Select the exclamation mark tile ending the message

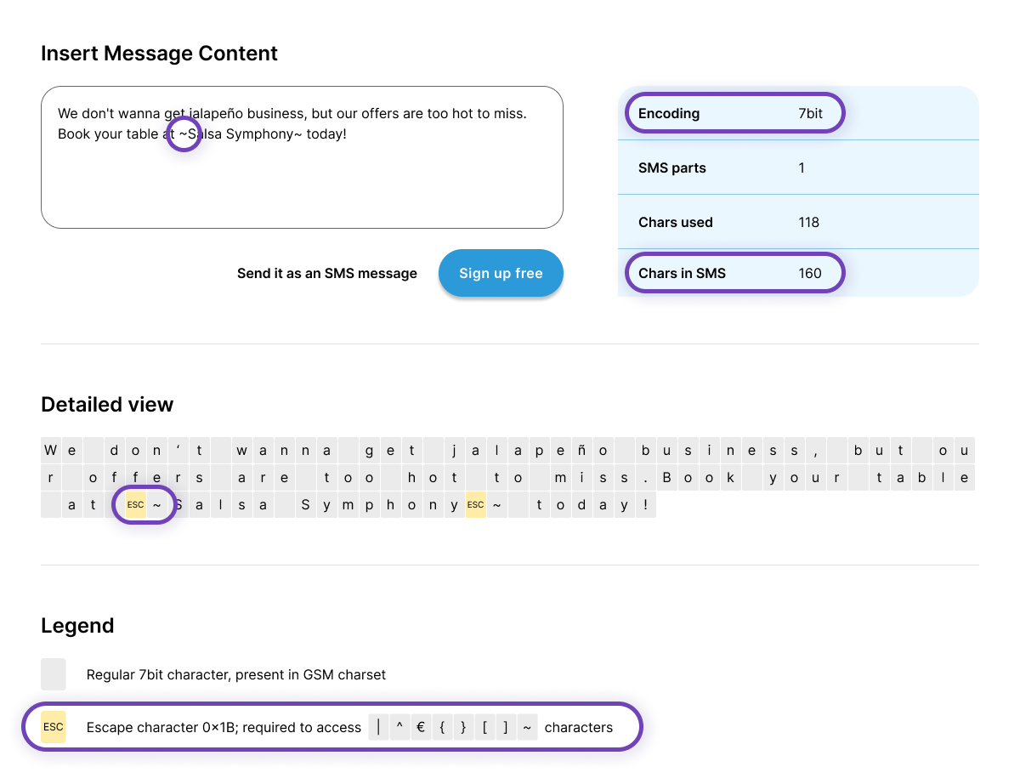coord(644,504)
